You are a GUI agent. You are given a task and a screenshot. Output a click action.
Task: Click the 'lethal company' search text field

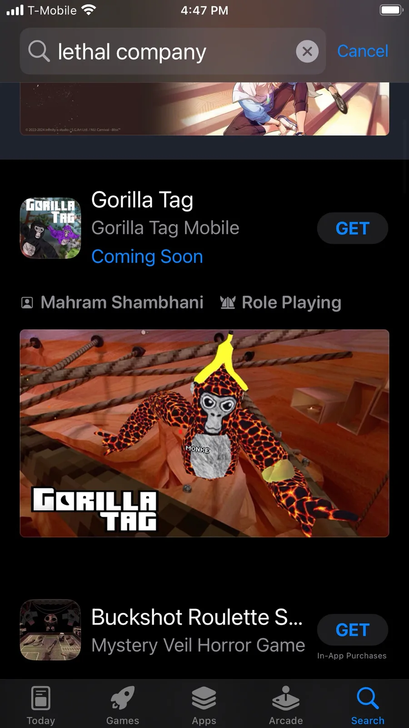(173, 51)
